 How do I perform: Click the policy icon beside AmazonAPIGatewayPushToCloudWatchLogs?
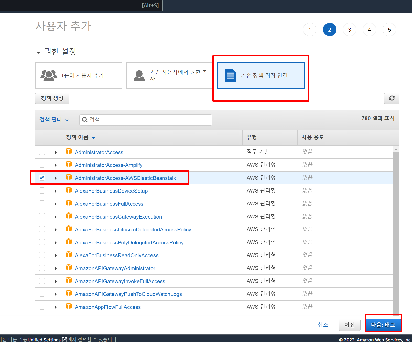click(x=69, y=293)
